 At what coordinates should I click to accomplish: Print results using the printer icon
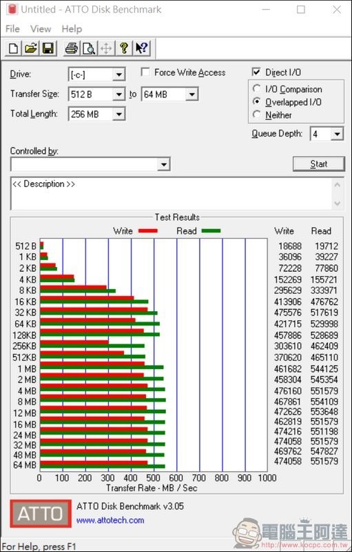[72, 48]
